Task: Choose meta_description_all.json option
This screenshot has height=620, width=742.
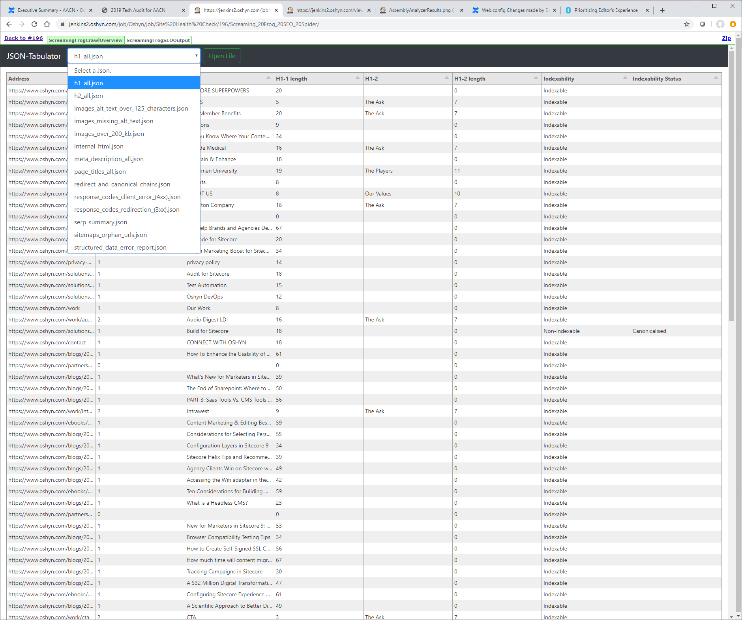Action: click(x=134, y=159)
